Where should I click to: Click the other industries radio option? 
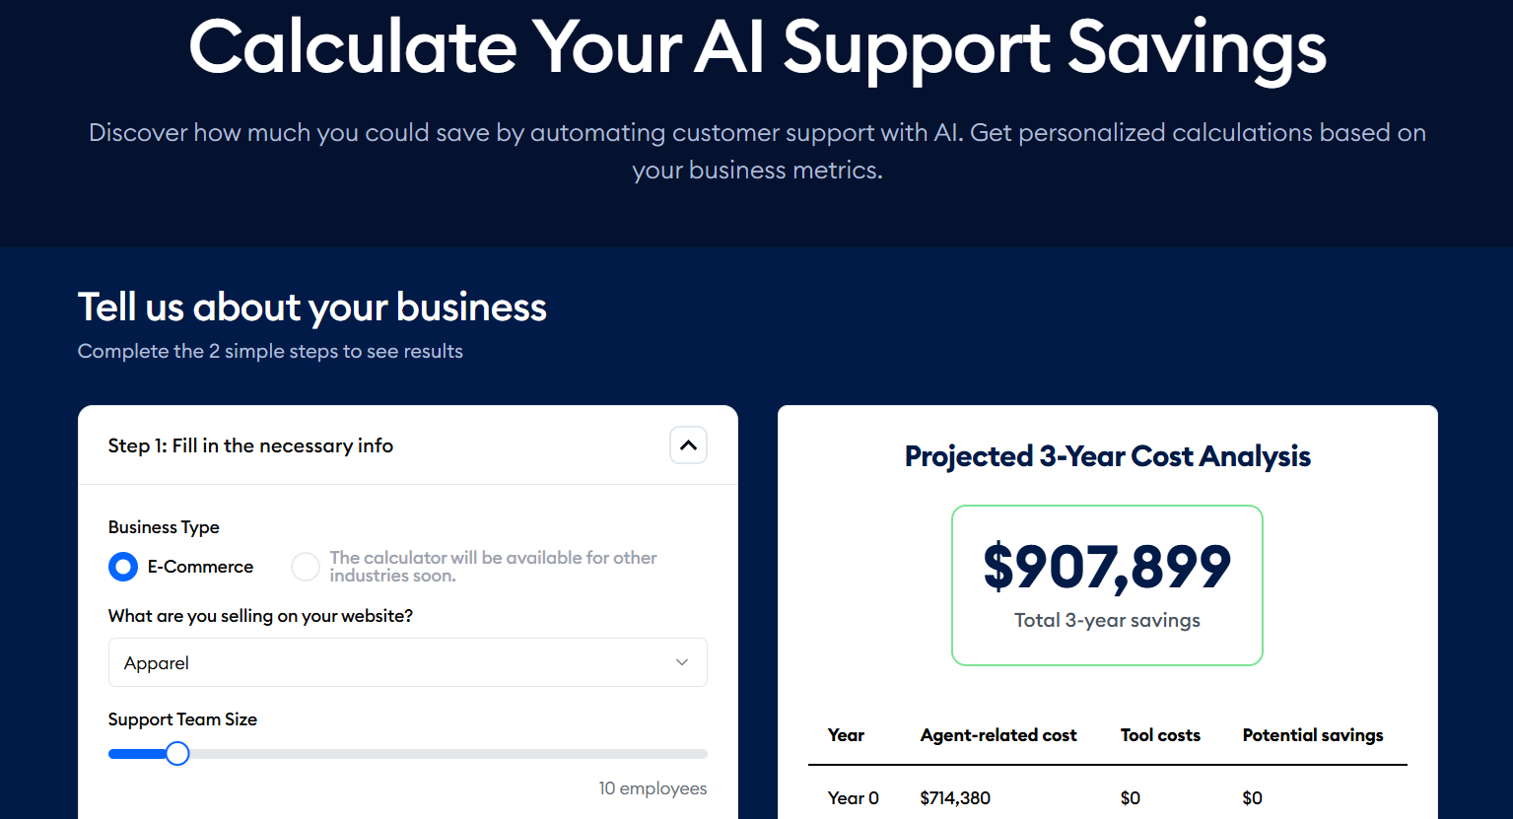tap(306, 566)
